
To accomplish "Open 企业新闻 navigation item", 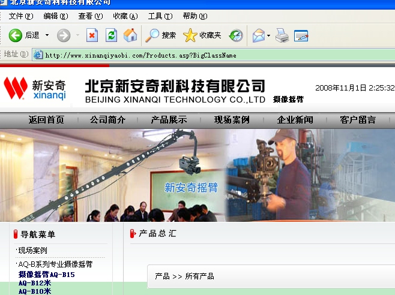I will (295, 120).
